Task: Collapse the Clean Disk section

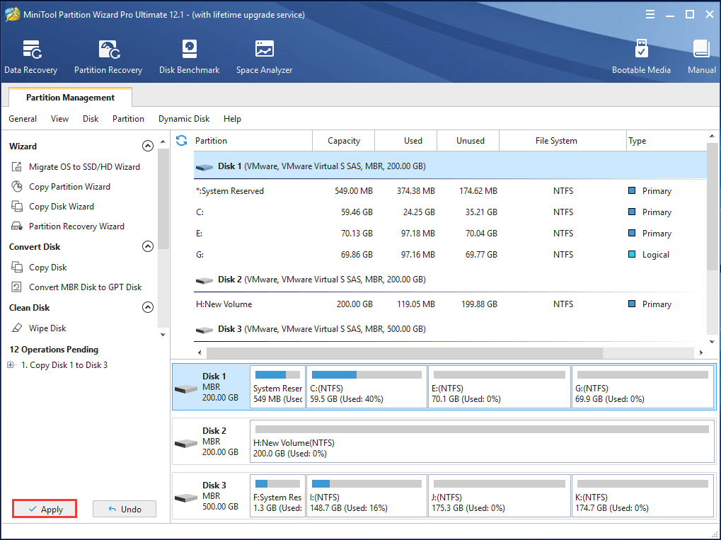Action: (148, 307)
